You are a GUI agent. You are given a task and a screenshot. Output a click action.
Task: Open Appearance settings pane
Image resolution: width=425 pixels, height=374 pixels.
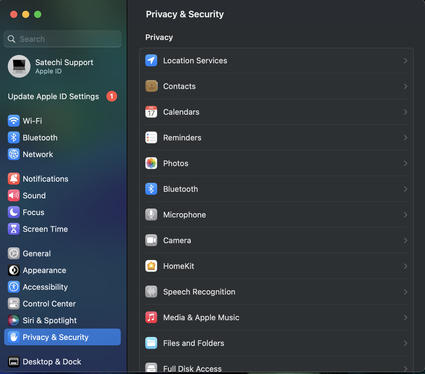[x=62, y=270]
